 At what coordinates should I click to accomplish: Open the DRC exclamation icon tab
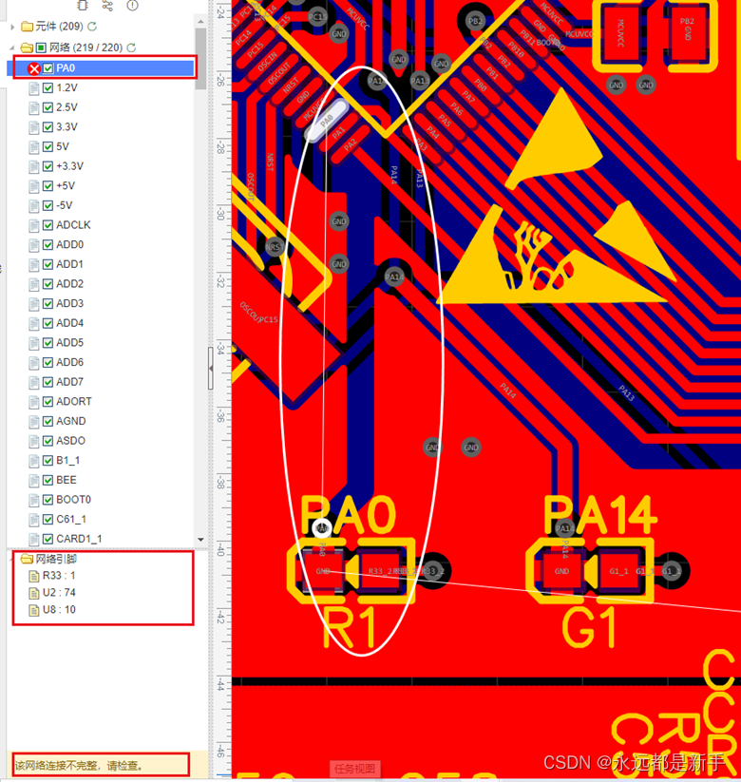point(132,5)
